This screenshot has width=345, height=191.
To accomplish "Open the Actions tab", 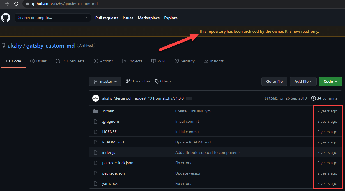I will coord(103,61).
